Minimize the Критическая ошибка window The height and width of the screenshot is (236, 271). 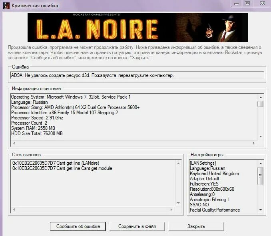pyautogui.click(x=237, y=4)
